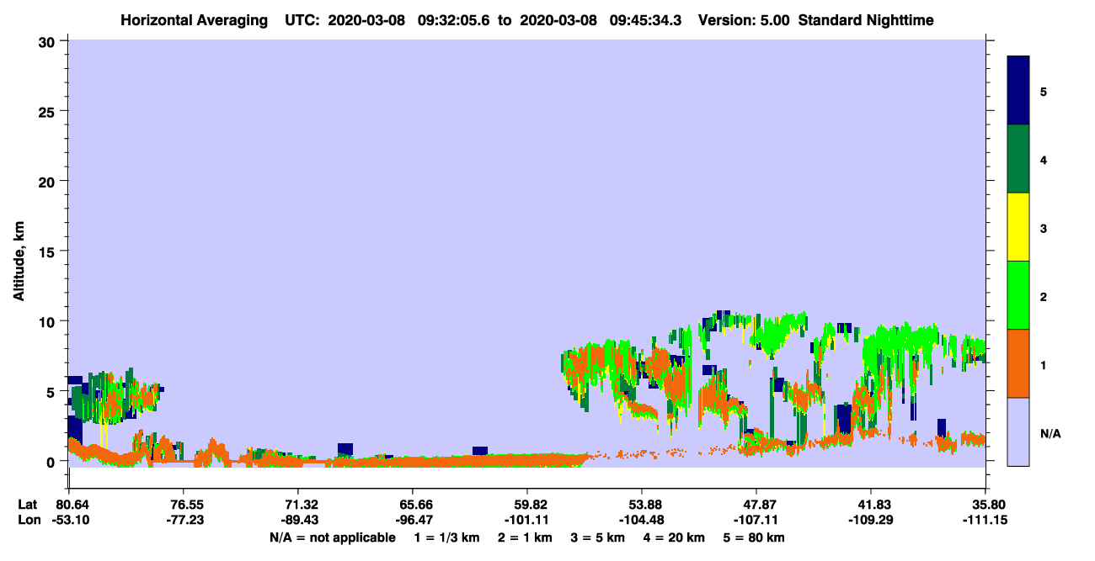
Task: Click the number 3 label beside the colorbar
Action: pyautogui.click(x=1044, y=227)
